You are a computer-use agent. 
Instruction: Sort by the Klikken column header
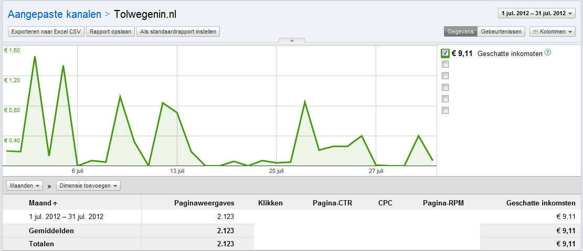tap(270, 203)
